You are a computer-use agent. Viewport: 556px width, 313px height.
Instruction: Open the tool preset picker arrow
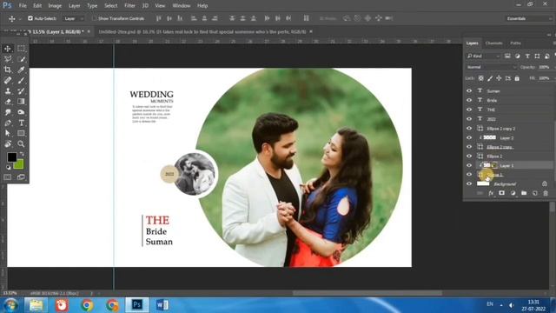pos(20,18)
